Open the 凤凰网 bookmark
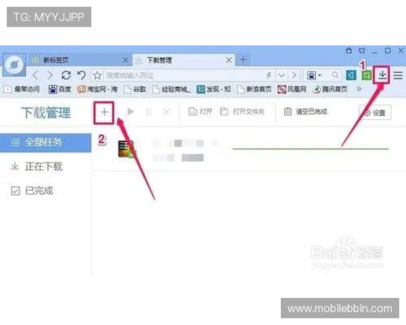 click(x=292, y=89)
